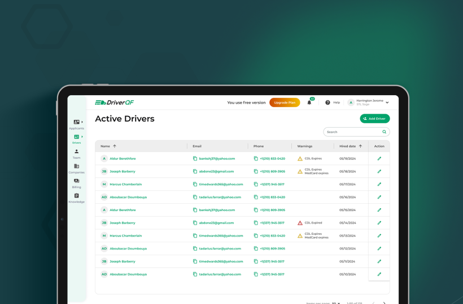Go to Companies in the sidebar
The height and width of the screenshot is (304, 463).
point(76,167)
